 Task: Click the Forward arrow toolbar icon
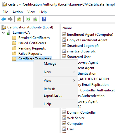10,19
